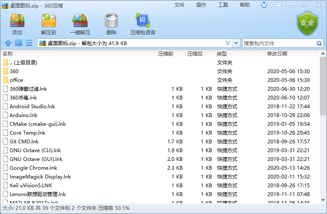
Task: Select the office folder name
Action: point(16,80)
